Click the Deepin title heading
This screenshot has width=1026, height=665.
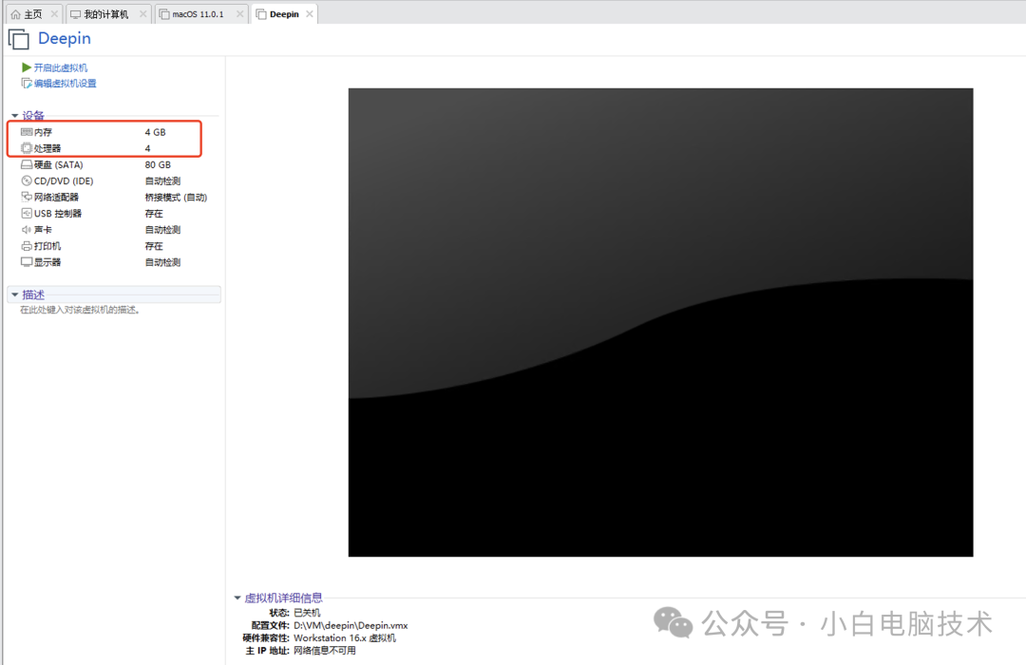pos(65,39)
